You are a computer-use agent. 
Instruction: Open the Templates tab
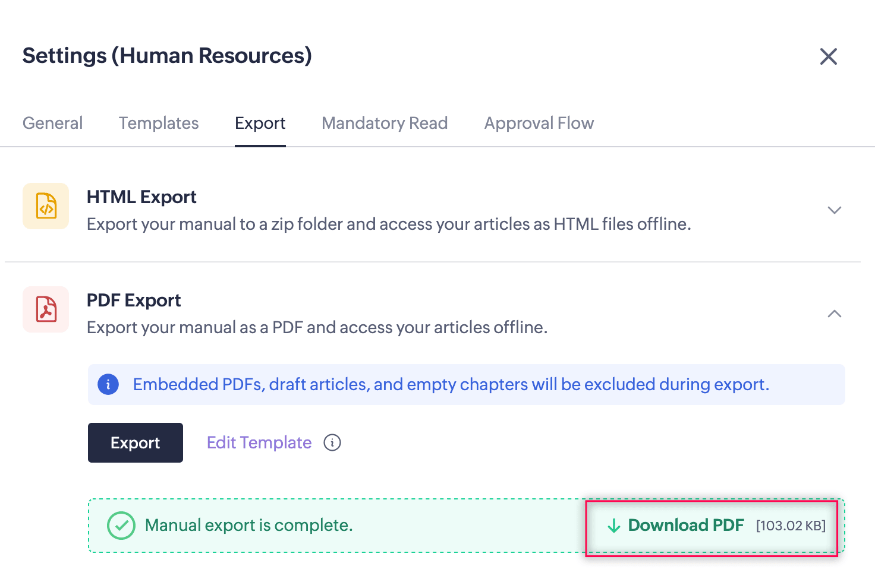click(159, 123)
